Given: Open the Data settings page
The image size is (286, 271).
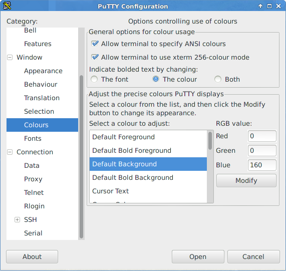Looking at the screenshot, I should coord(32,166).
